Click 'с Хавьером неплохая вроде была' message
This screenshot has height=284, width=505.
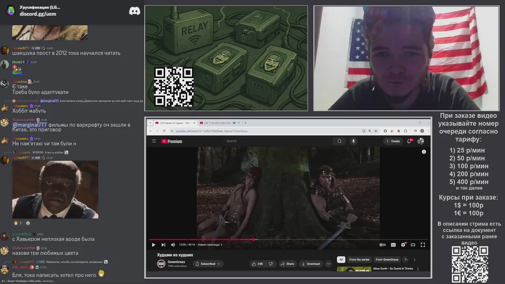click(53, 239)
